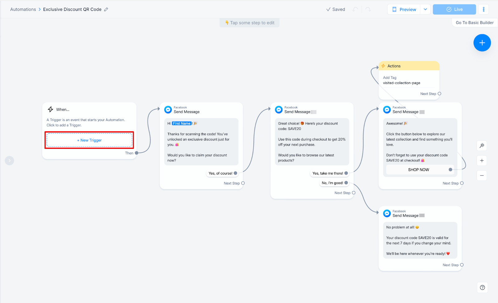The height and width of the screenshot is (303, 498).
Task: Click the undo arrow icon
Action: (x=355, y=9)
